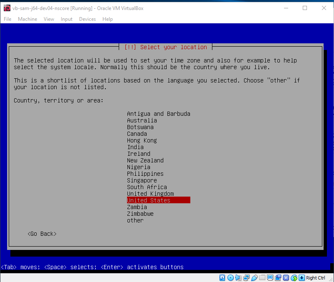Click the keyboard capture arrow icon
Viewport: 334px width, 282px height.
[x=302, y=277]
